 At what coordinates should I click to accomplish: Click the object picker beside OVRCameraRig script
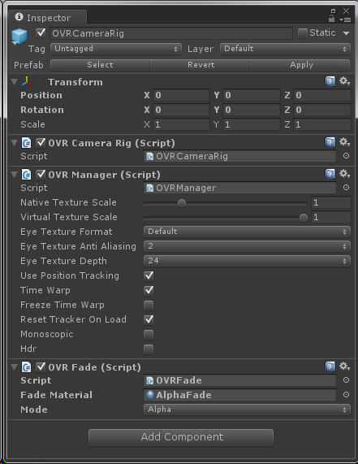point(346,156)
